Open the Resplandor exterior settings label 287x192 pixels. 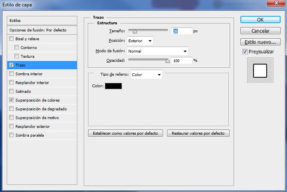(x=33, y=127)
